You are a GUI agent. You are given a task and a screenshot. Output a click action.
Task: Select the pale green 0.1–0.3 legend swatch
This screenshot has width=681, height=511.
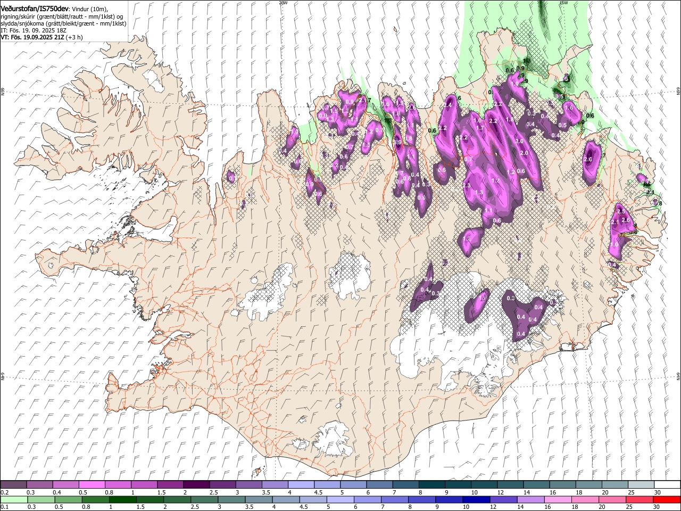click(13, 500)
